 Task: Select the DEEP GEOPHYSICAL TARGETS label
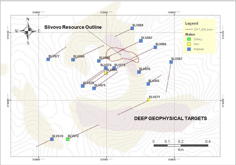(171, 118)
